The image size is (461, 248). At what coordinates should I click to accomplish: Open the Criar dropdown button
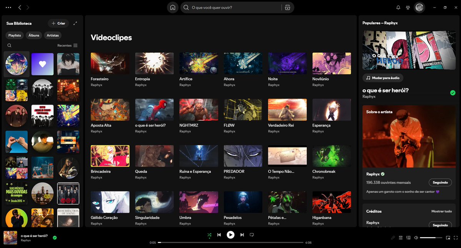coord(58,23)
